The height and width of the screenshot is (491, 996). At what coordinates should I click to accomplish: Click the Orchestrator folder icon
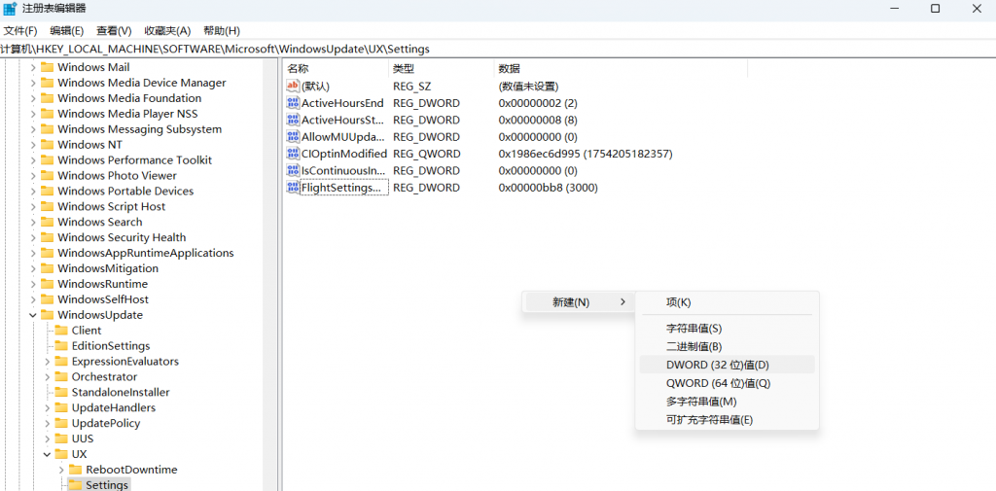click(x=61, y=377)
